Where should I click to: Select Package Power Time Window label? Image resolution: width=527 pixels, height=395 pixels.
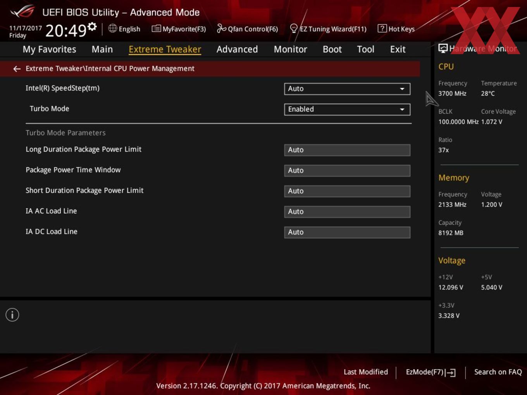[x=73, y=170]
